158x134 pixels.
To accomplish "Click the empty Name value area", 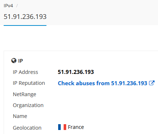I will (106, 116).
